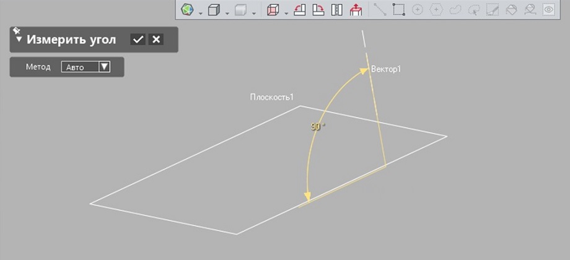
Task: Open the Метод dropdown set to Авто
Action: pyautogui.click(x=85, y=67)
